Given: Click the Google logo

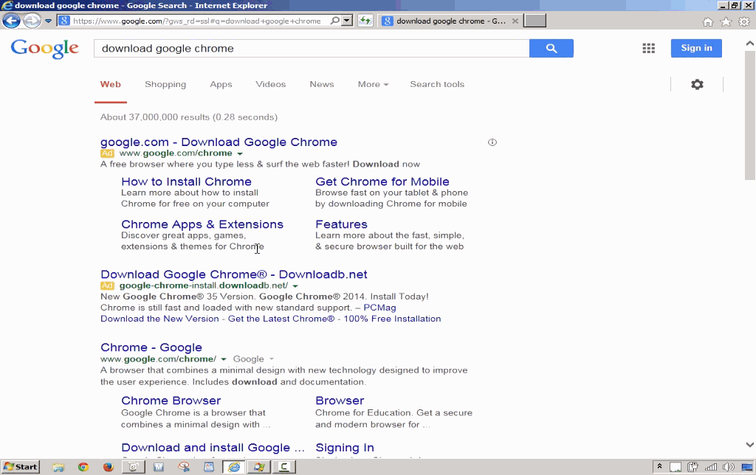Looking at the screenshot, I should pyautogui.click(x=44, y=49).
